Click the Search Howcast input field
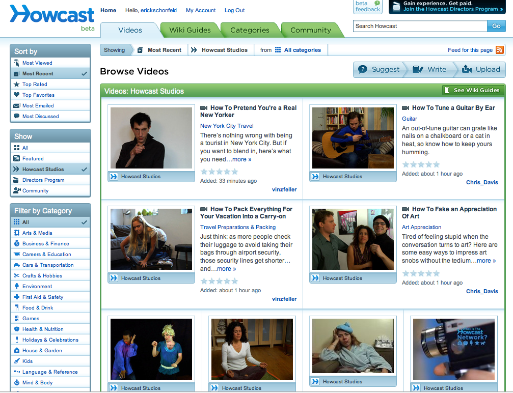The width and height of the screenshot is (513, 393). (x=420, y=26)
